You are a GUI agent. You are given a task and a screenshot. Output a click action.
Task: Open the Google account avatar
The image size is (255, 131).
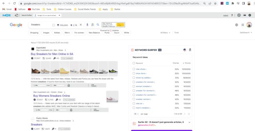[249, 25]
